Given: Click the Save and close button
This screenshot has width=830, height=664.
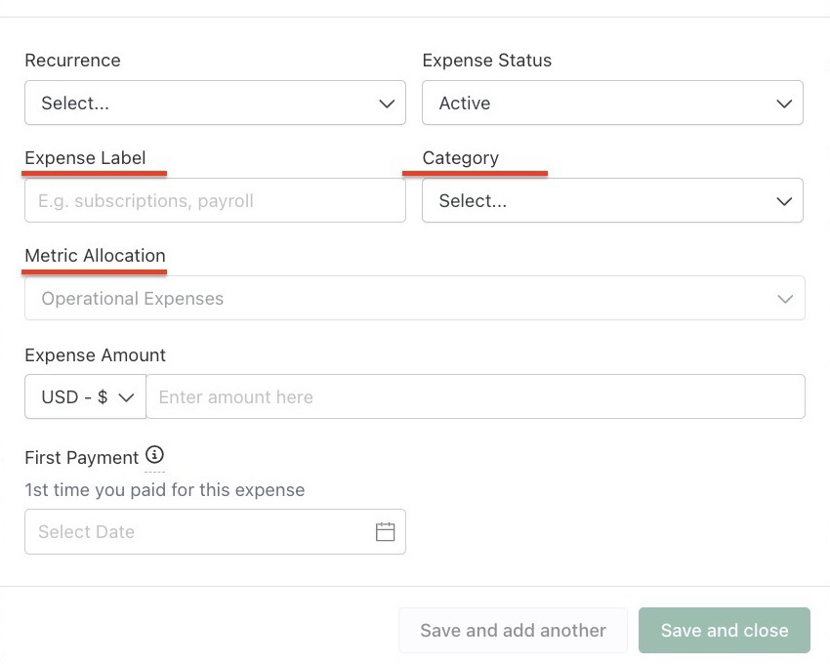Looking at the screenshot, I should click(x=725, y=630).
